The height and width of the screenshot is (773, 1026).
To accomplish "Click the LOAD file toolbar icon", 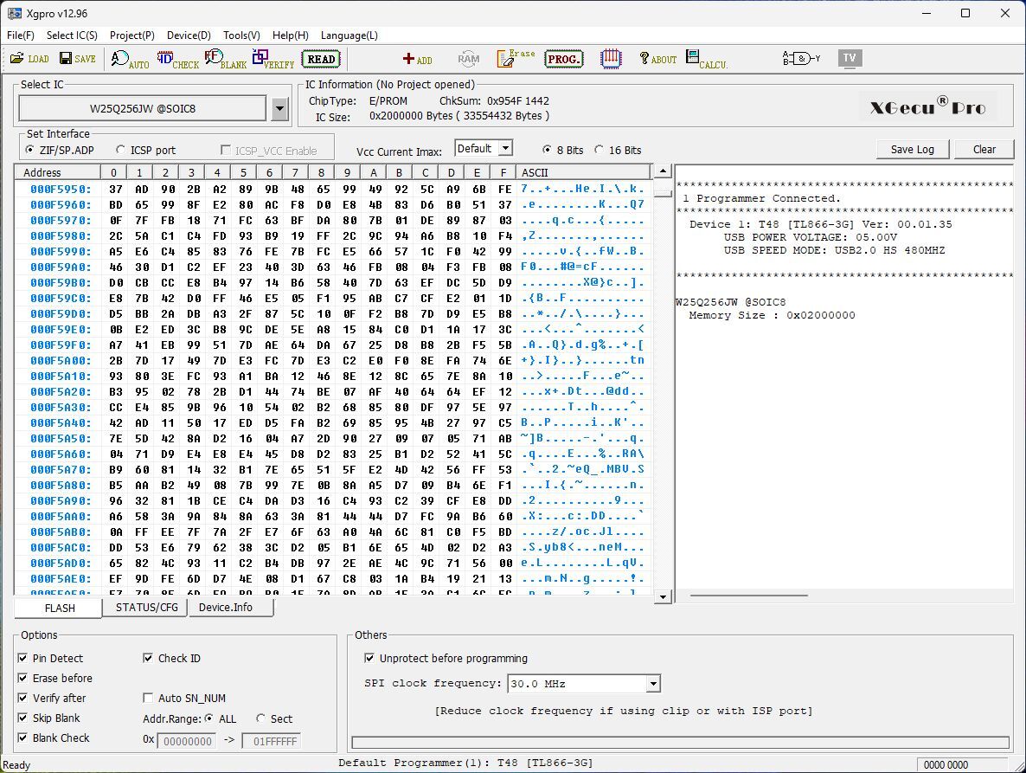I will coord(29,59).
